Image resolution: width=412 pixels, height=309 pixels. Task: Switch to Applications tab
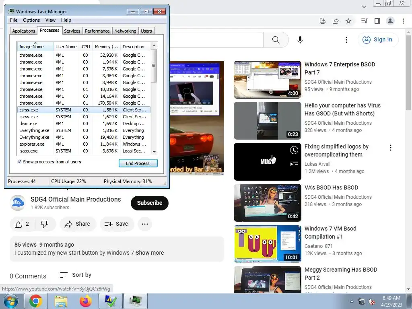tap(24, 31)
